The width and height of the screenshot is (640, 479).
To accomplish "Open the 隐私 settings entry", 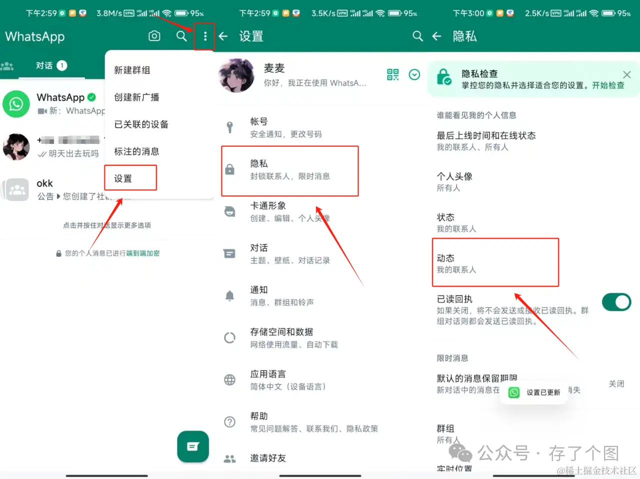I will 320,170.
